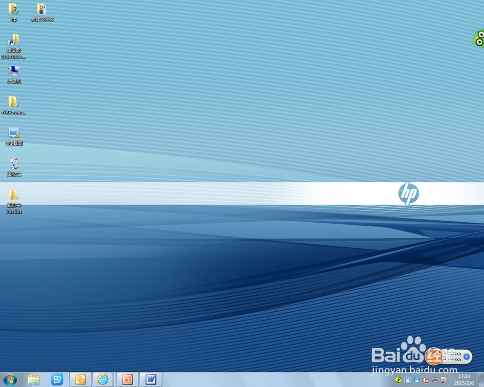The image size is (484, 387).
Task: Open the Windows Start menu
Action: [x=10, y=380]
